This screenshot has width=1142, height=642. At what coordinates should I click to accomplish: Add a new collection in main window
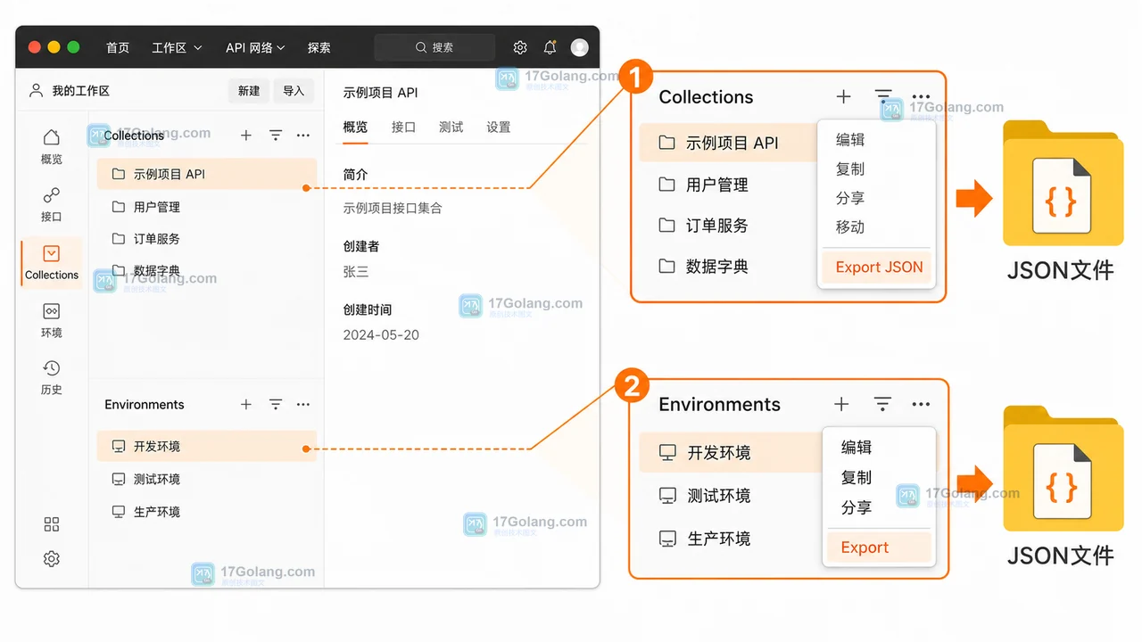[x=246, y=136]
